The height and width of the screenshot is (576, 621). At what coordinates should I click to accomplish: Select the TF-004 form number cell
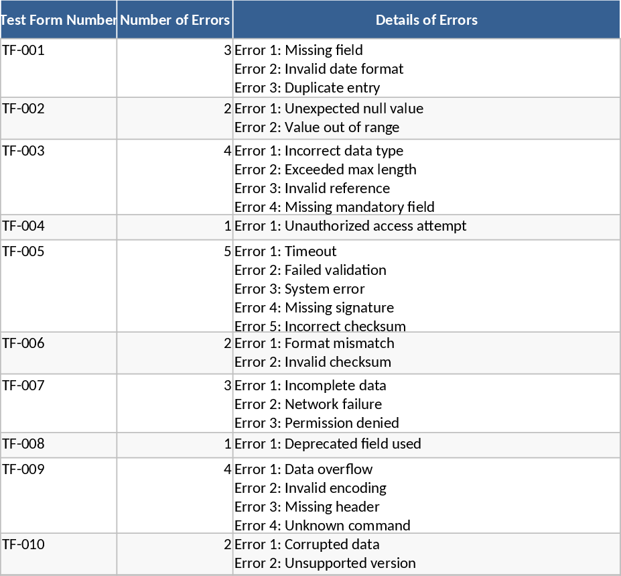coord(58,227)
